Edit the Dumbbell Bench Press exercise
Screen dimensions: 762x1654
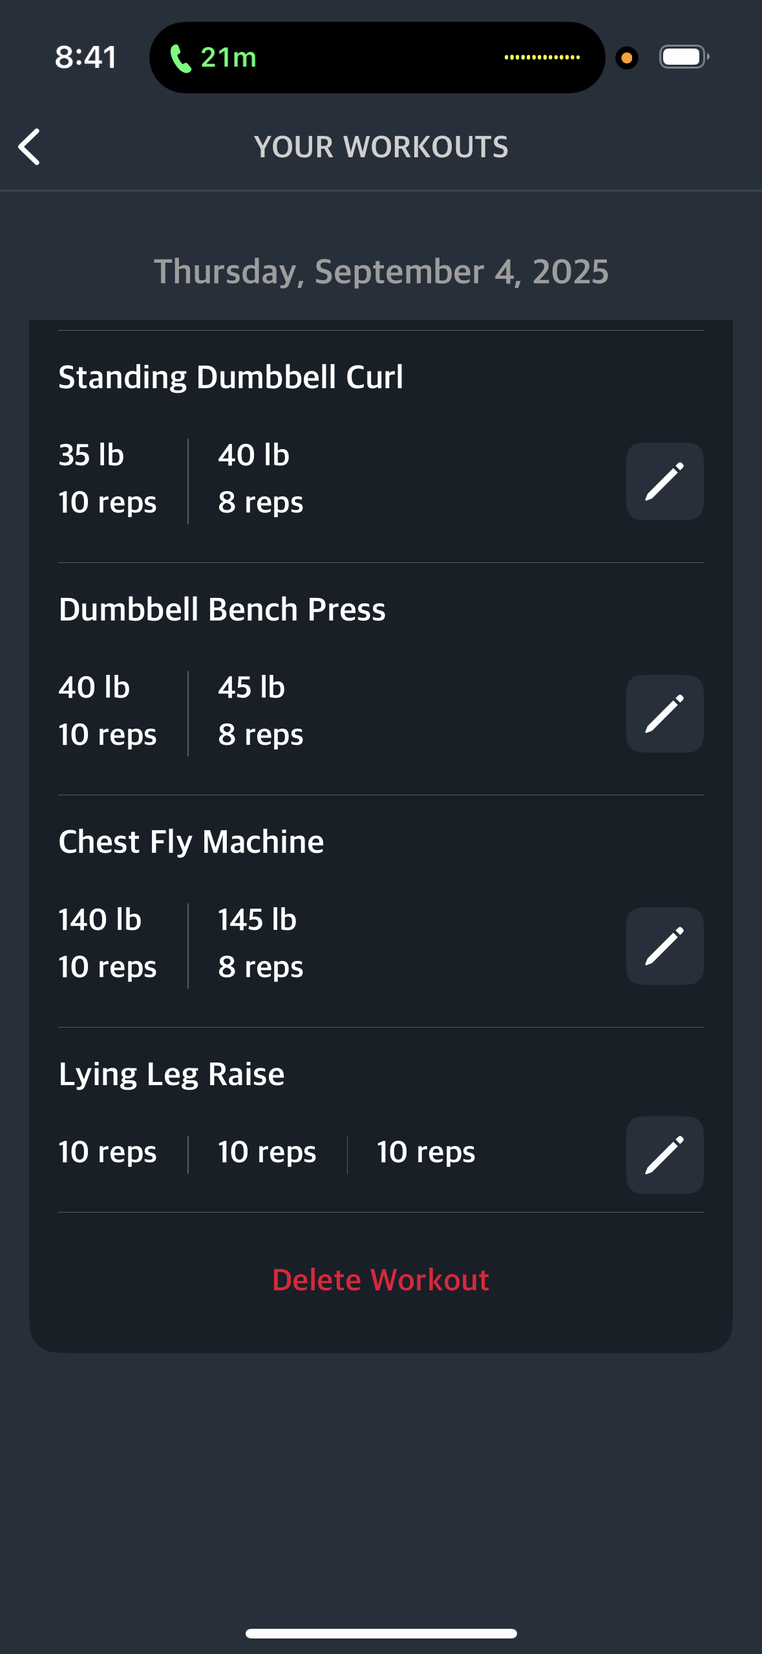click(x=664, y=713)
